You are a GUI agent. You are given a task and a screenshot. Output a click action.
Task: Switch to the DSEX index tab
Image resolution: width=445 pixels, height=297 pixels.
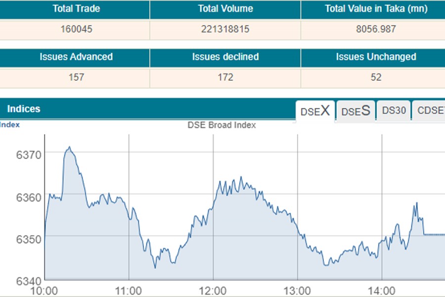(315, 110)
